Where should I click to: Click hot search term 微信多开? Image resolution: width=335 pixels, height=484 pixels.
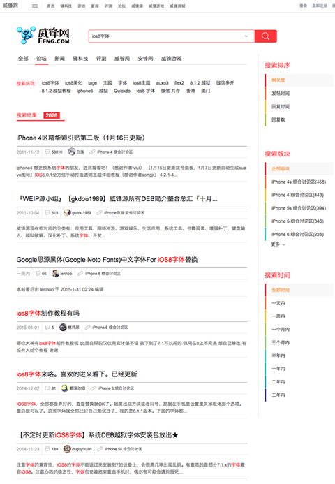[x=225, y=82]
